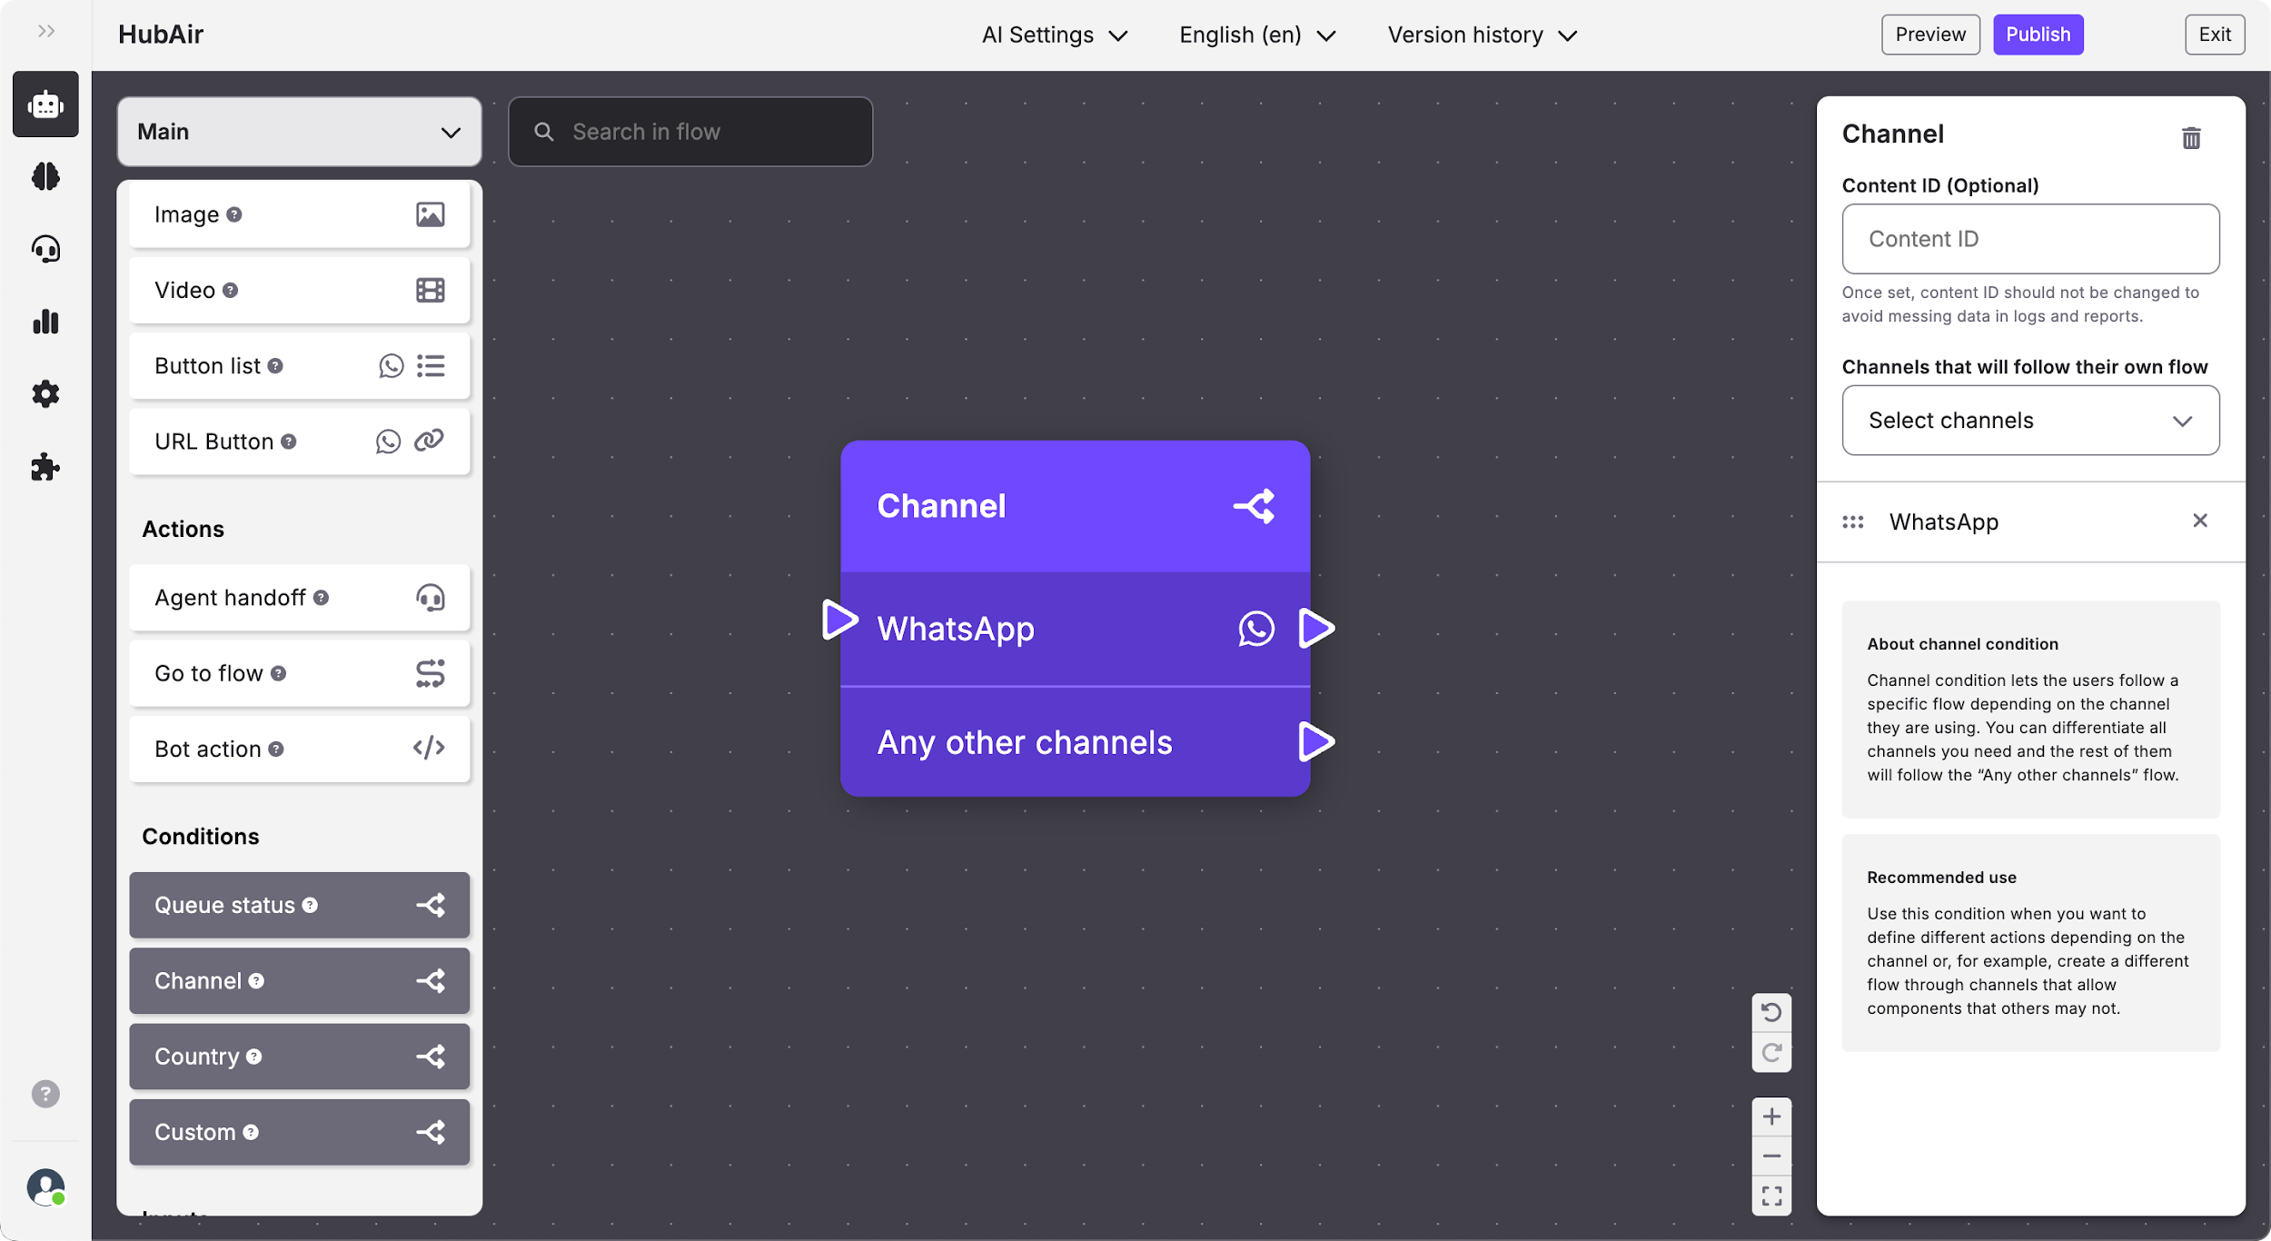Expand the sidebar with double chevron icon
2271x1241 pixels.
[x=46, y=32]
